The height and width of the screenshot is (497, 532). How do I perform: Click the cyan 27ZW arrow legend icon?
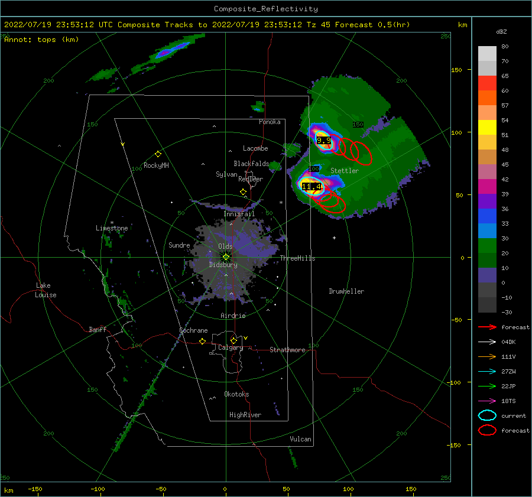(487, 372)
